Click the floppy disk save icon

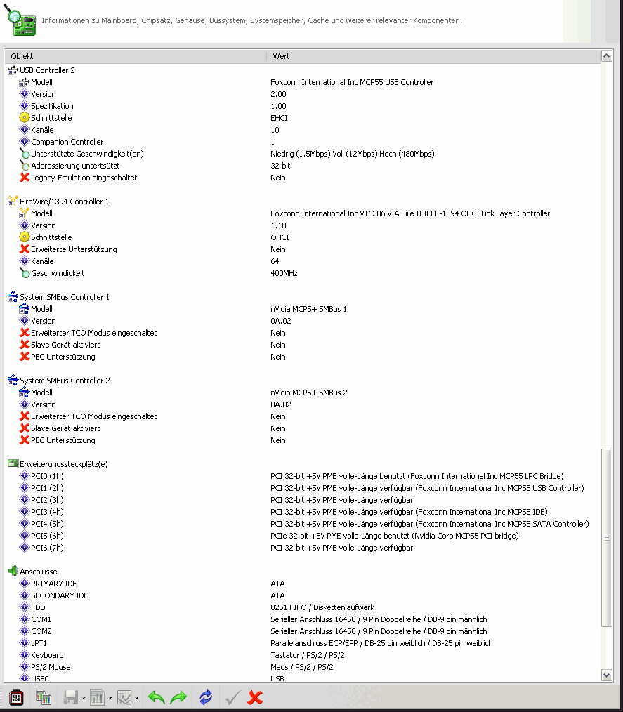pyautogui.click(x=70, y=697)
